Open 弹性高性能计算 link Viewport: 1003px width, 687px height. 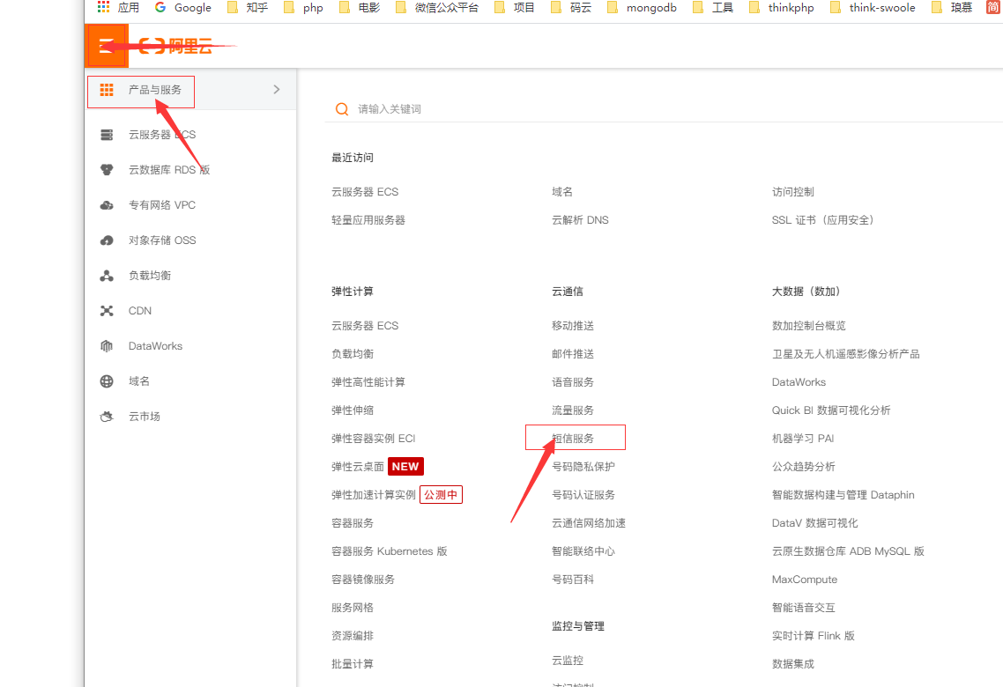click(x=368, y=382)
